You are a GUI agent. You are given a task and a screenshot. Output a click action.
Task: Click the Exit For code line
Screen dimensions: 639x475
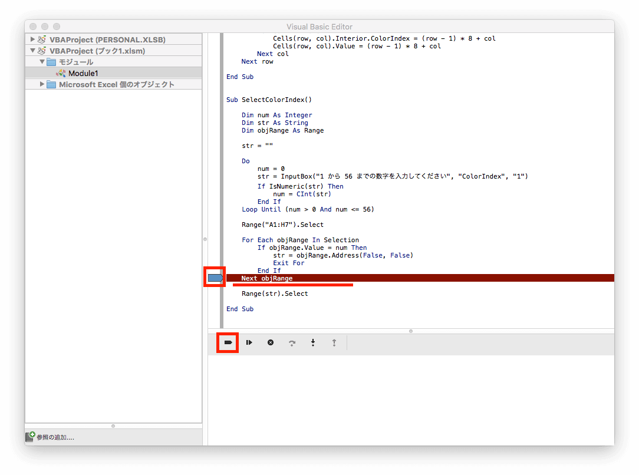click(288, 263)
